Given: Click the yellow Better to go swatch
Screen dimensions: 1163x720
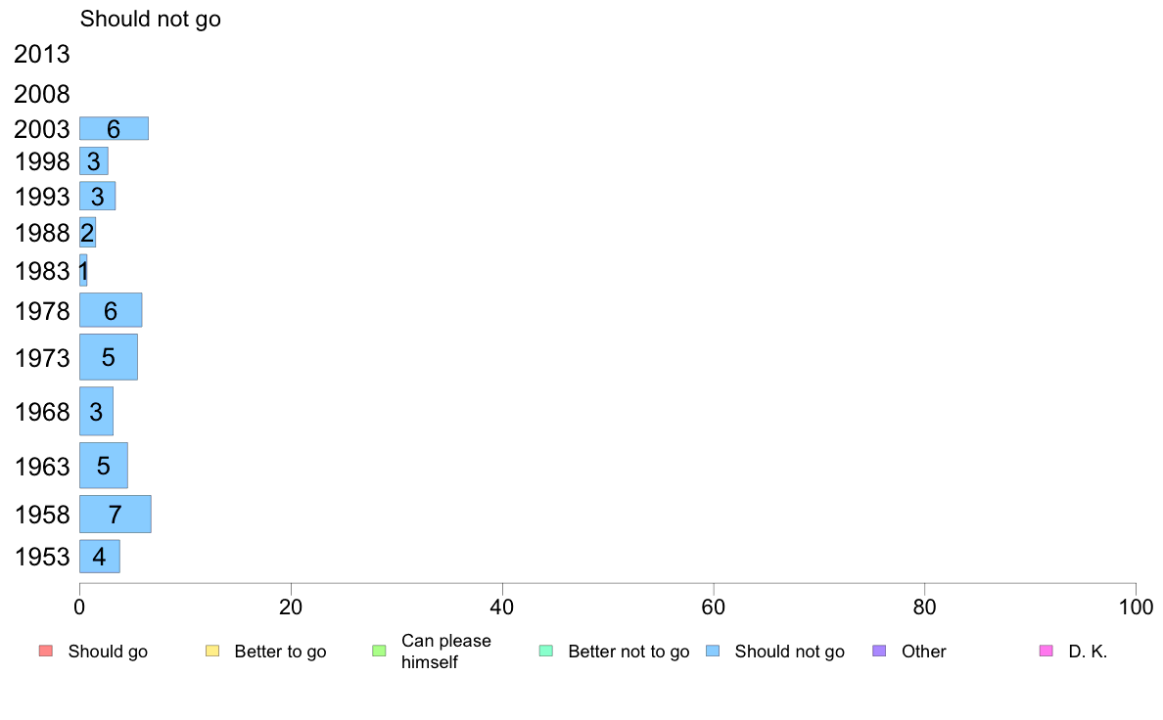Looking at the screenshot, I should (212, 652).
